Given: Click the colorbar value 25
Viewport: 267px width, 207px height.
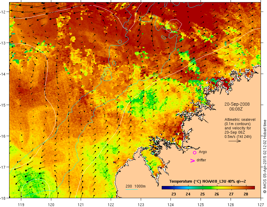Looking at the screenshot, I should tap(202, 194).
